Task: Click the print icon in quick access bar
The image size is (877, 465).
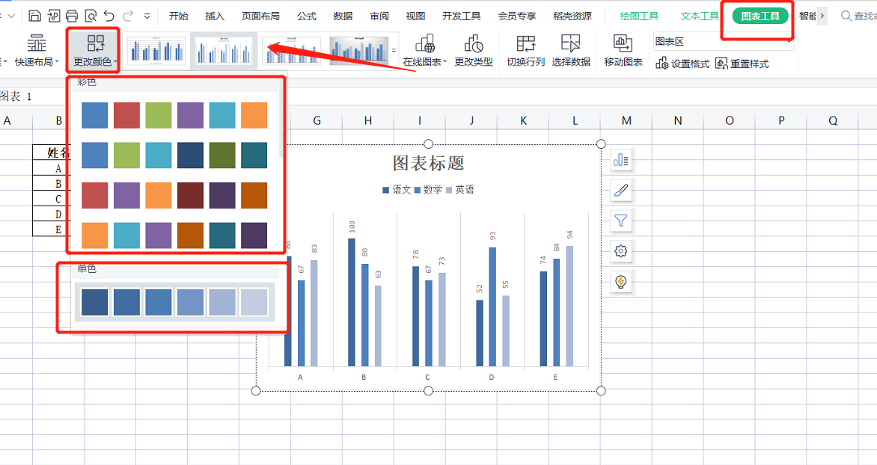Action: point(72,16)
